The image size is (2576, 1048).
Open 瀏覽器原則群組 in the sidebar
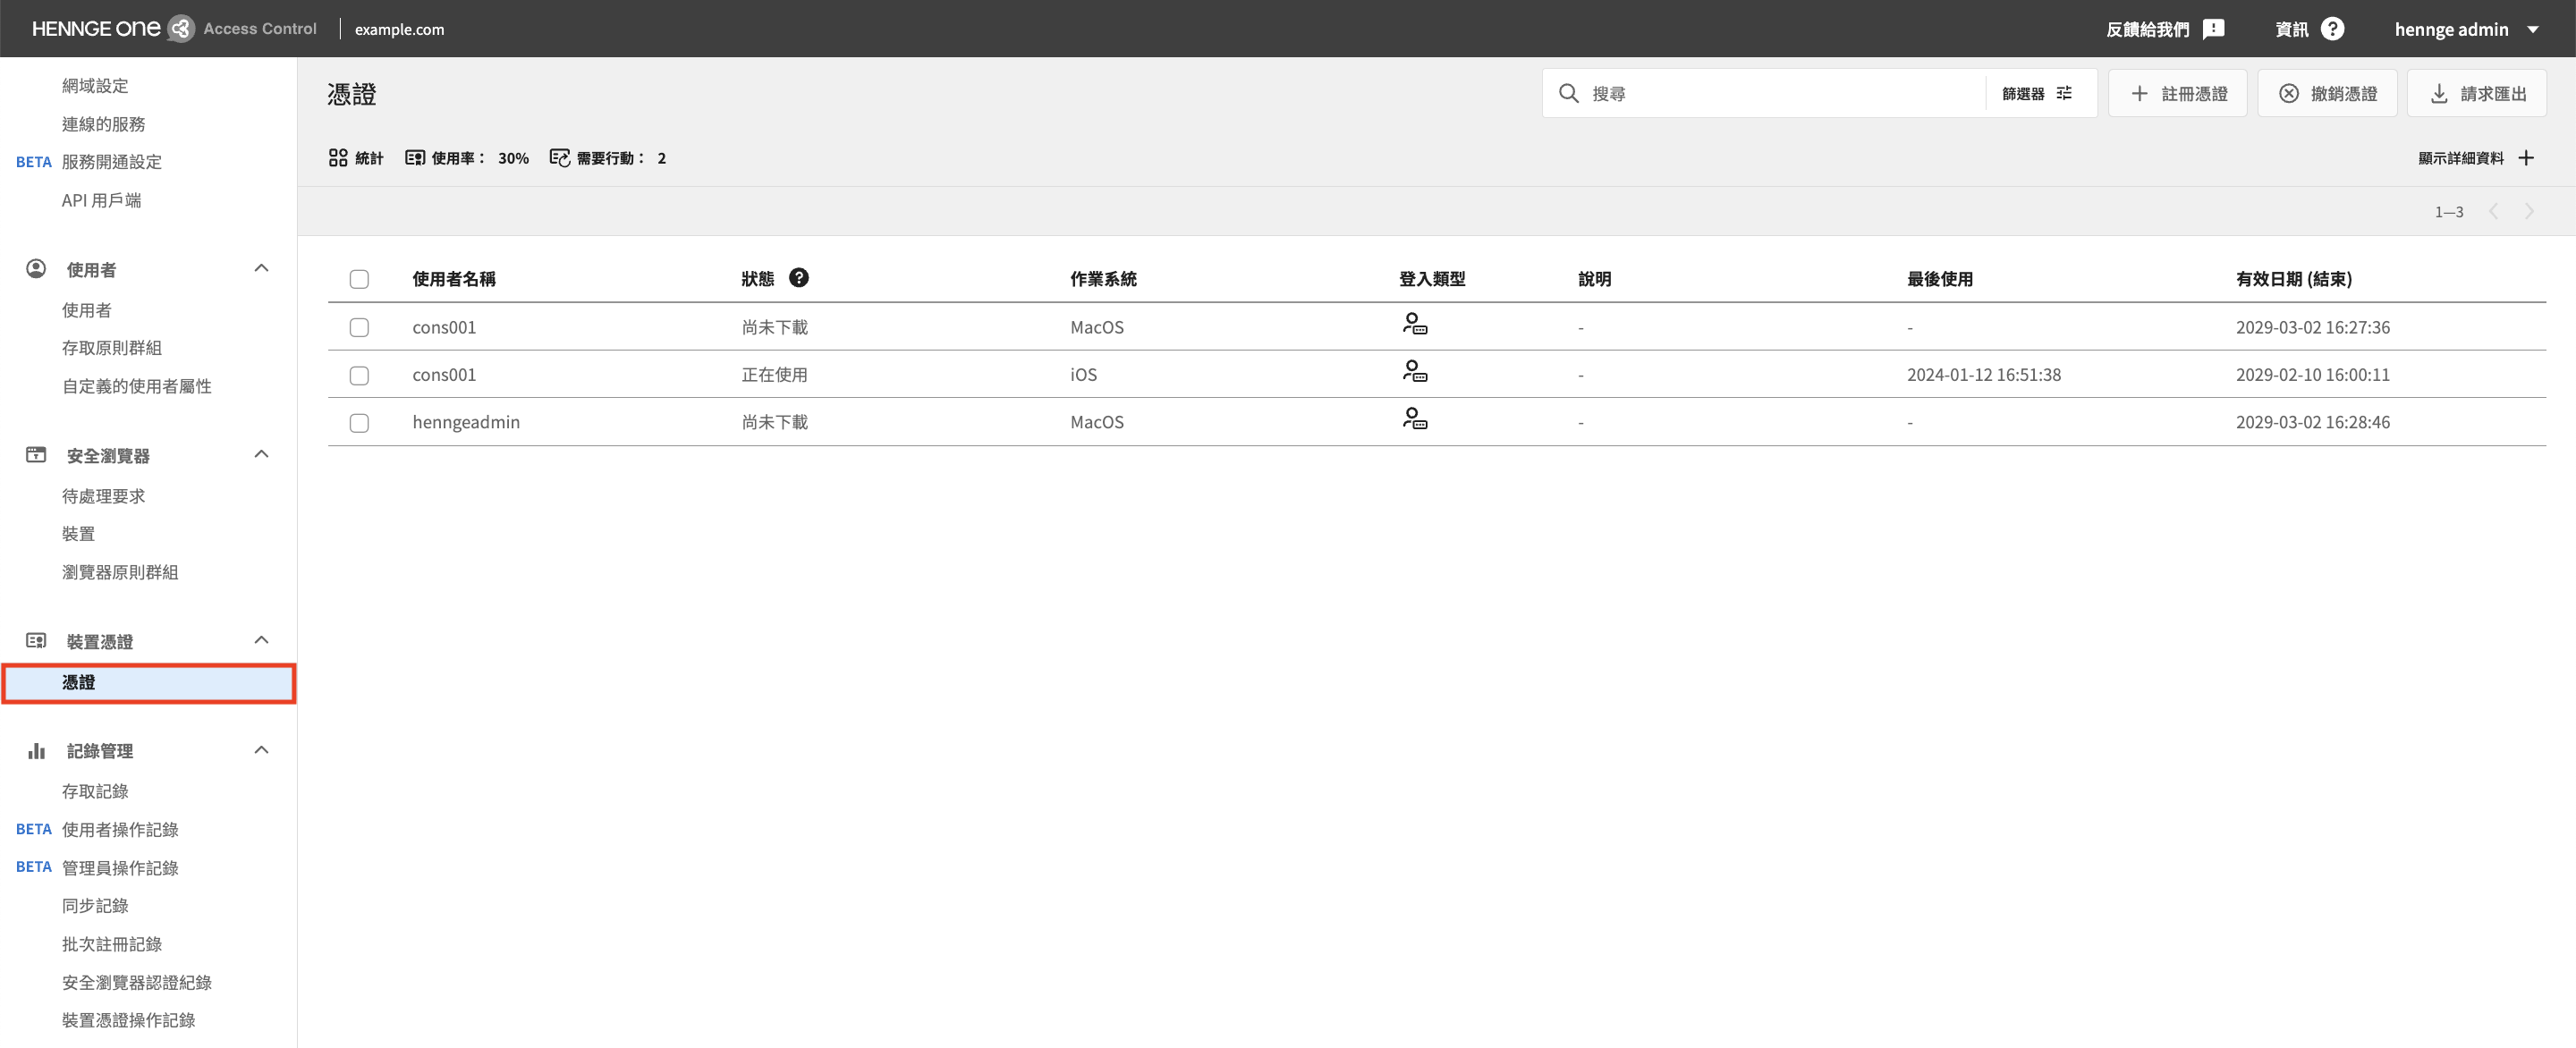tap(120, 572)
